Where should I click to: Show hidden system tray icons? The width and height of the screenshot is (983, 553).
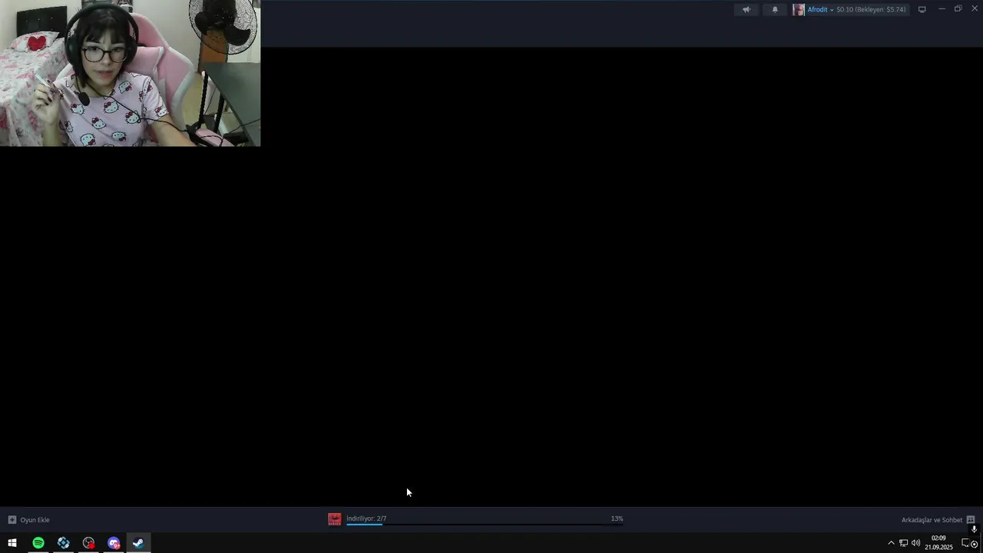pos(891,543)
